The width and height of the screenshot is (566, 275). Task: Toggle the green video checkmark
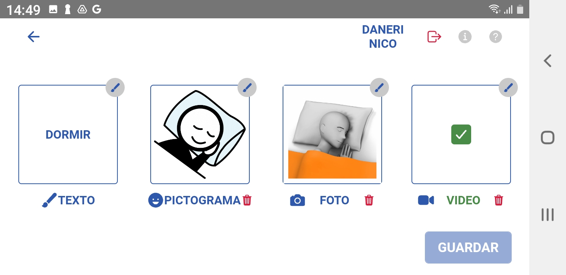click(461, 134)
